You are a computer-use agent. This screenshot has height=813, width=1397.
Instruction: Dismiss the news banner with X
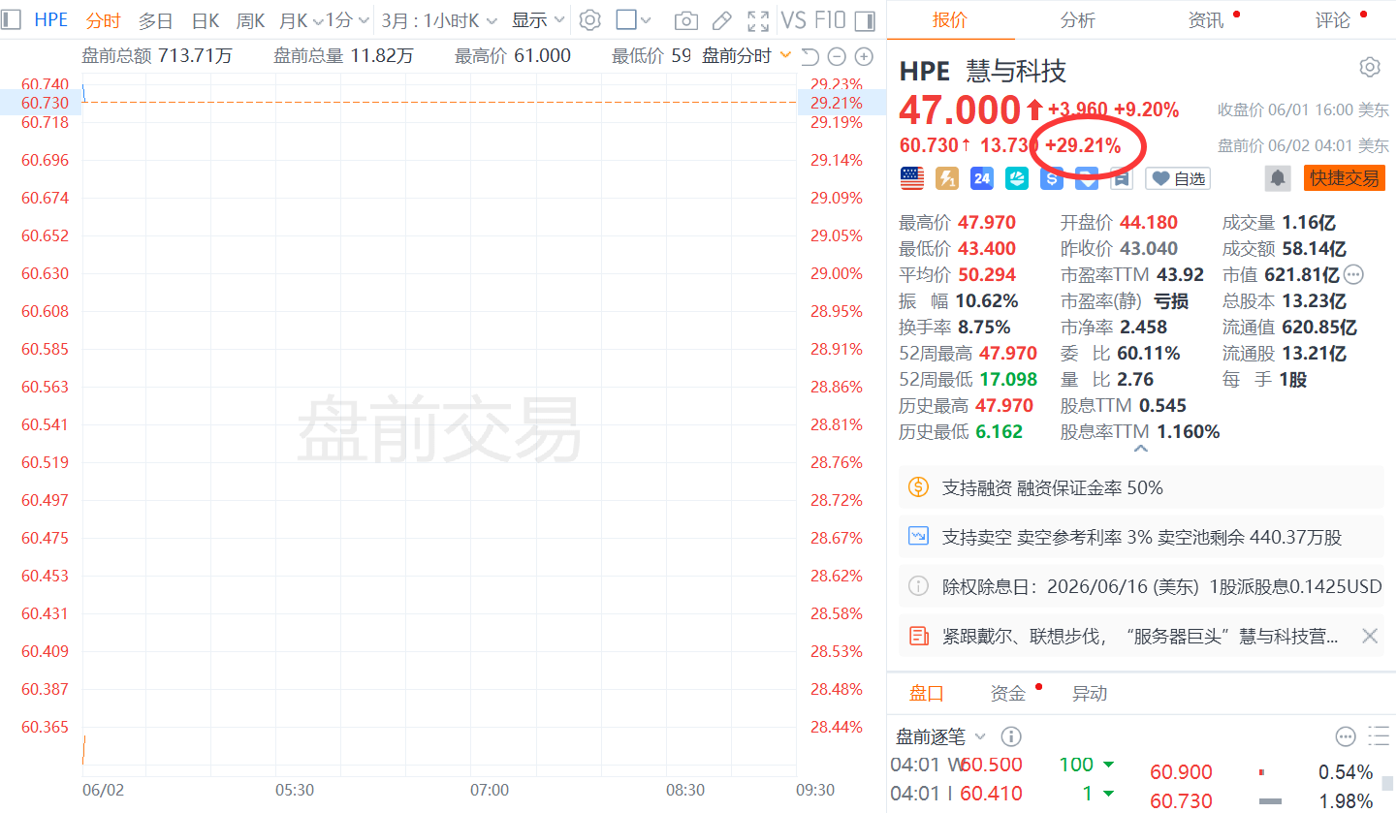tap(1370, 636)
